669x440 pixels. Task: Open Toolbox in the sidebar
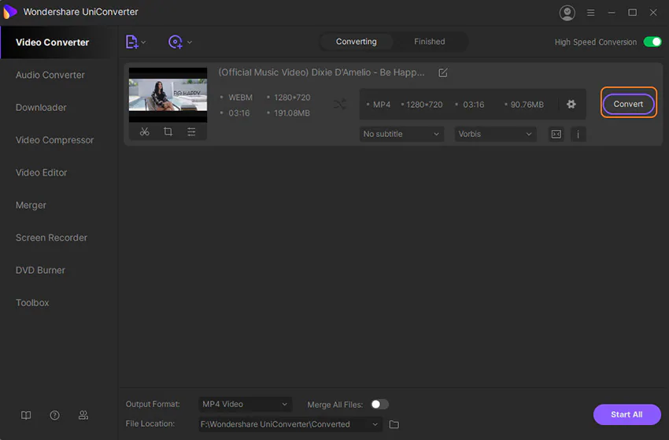[32, 302]
